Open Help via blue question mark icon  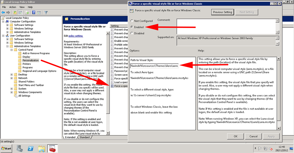(34, 13)
